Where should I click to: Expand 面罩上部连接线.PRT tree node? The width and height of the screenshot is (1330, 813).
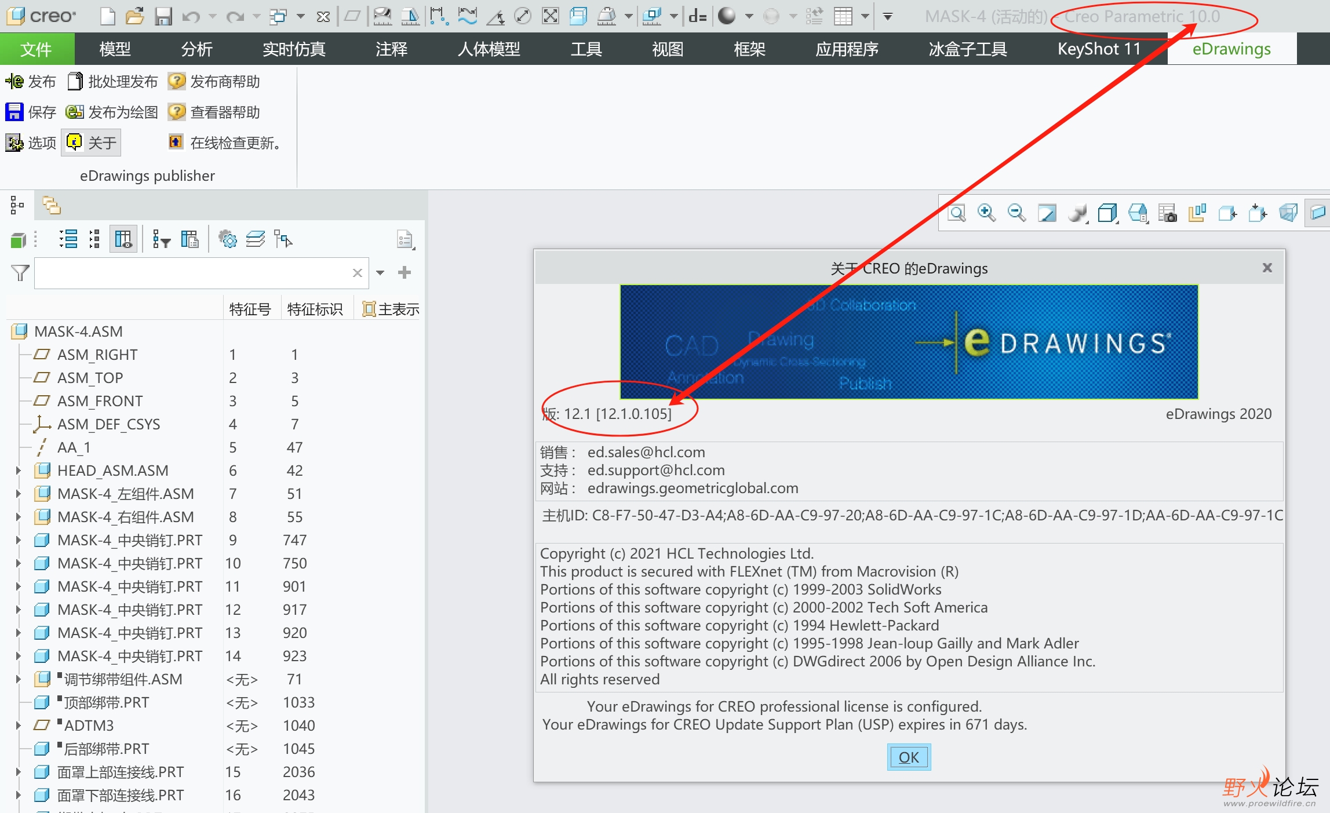pos(18,772)
